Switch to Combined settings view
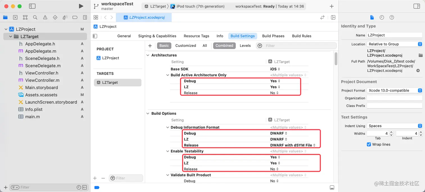425x192 pixels. point(224,46)
